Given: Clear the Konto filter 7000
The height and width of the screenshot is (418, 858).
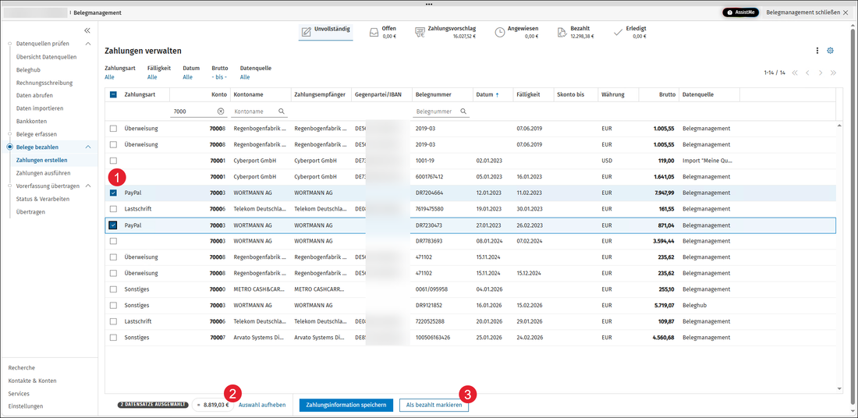Looking at the screenshot, I should (221, 111).
